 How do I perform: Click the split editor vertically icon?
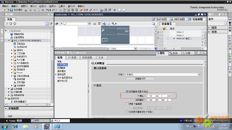click(x=124, y=10)
